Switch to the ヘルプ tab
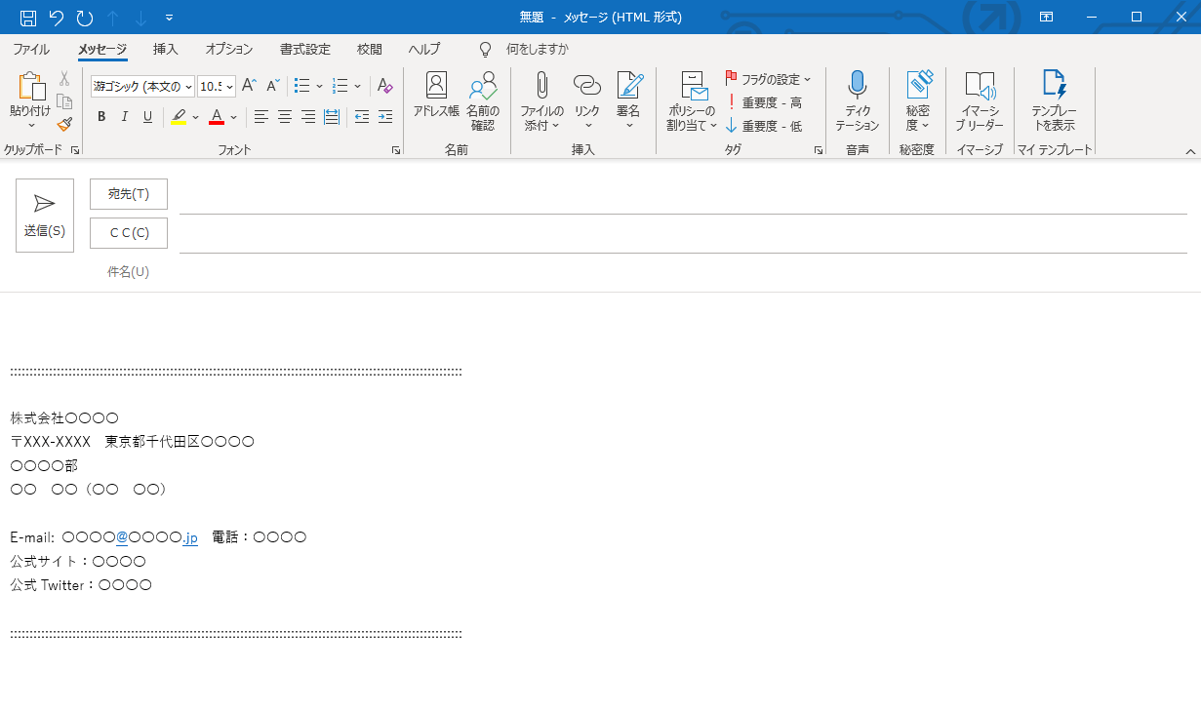Viewport: 1201px width, 713px height. (424, 49)
